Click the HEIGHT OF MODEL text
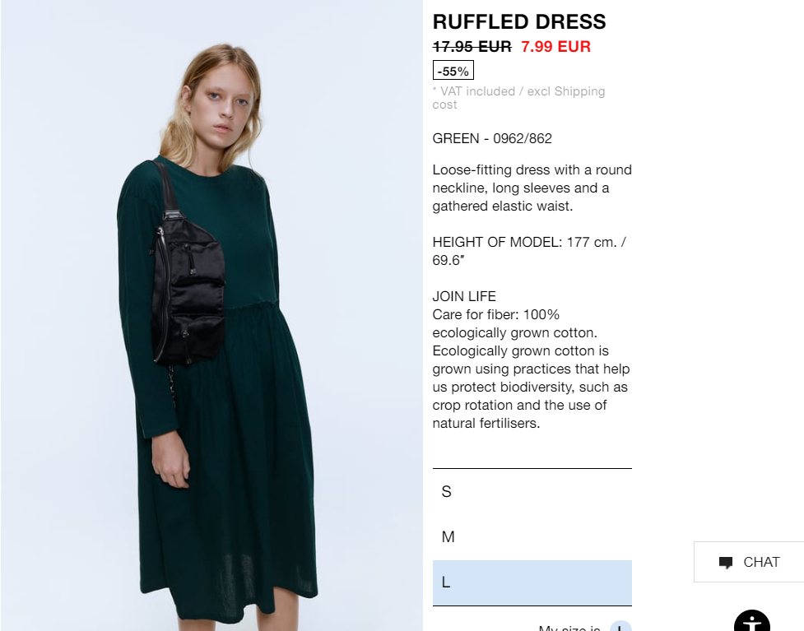 tap(529, 251)
